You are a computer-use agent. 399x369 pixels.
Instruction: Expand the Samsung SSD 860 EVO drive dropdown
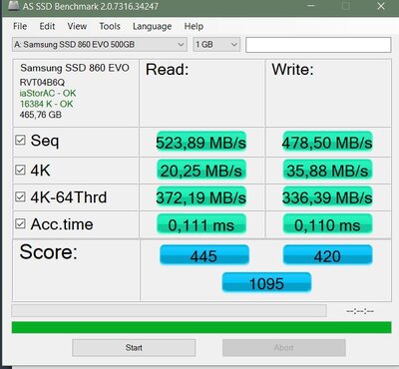[99, 45]
